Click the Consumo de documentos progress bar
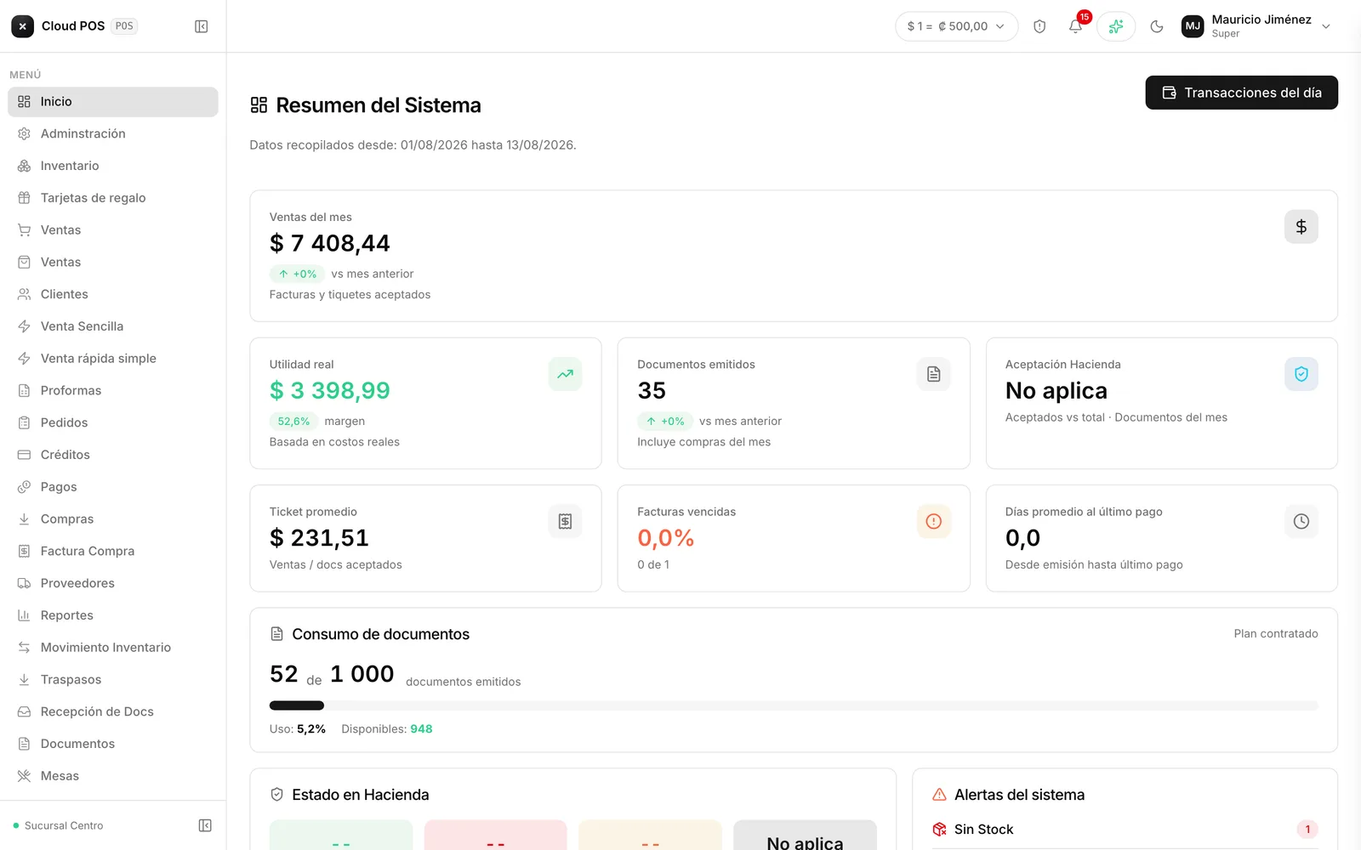This screenshot has height=850, width=1361. click(794, 705)
